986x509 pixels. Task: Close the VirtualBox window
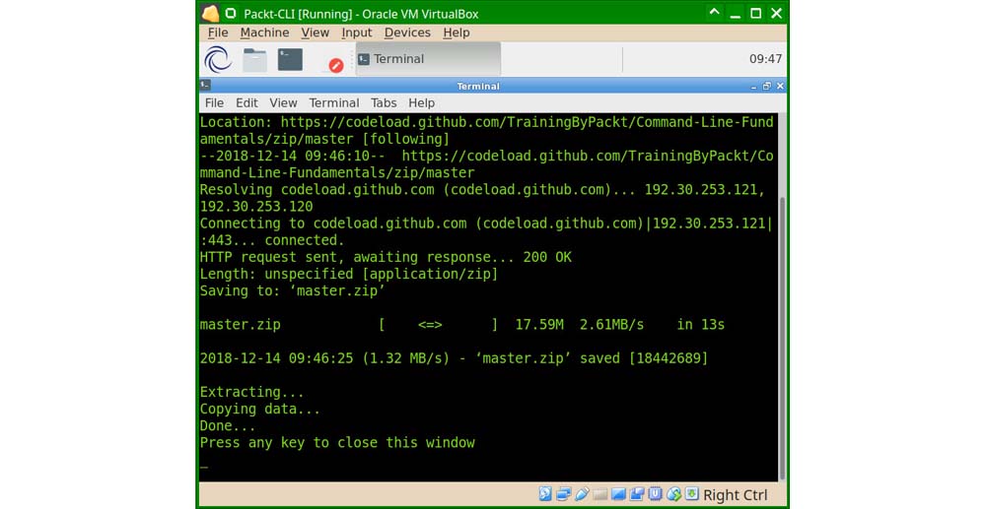(x=777, y=13)
